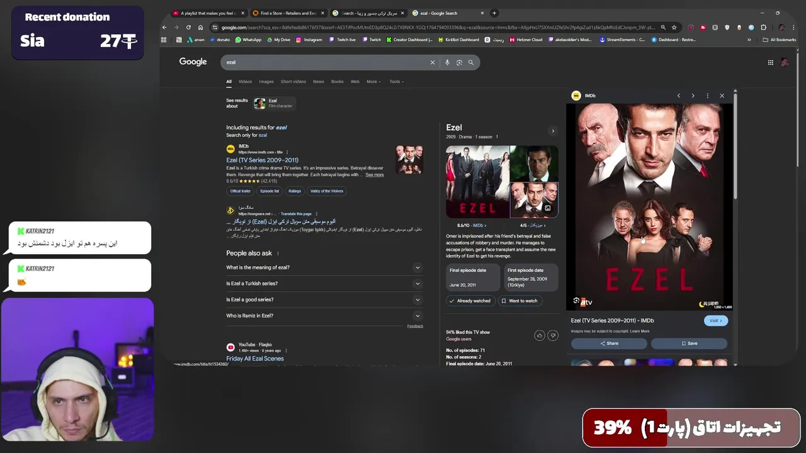Open the StreamElements bookmark
The image size is (806, 453).
click(x=622, y=40)
